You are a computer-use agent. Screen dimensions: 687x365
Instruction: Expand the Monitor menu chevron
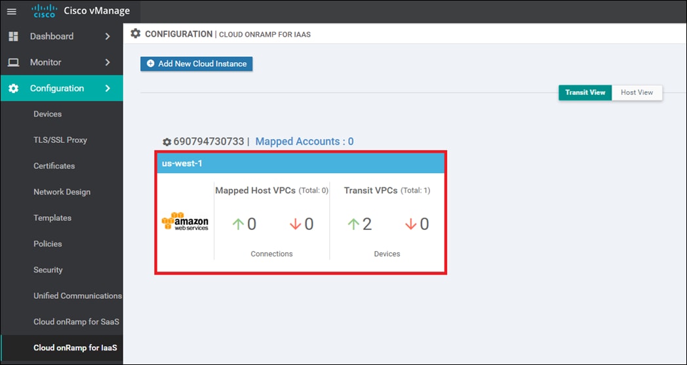point(108,62)
